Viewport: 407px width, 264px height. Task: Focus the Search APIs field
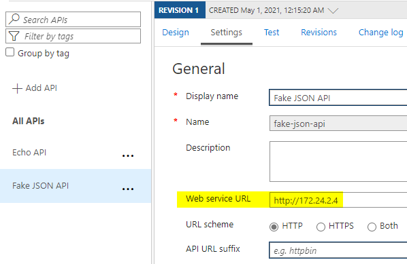pos(74,19)
